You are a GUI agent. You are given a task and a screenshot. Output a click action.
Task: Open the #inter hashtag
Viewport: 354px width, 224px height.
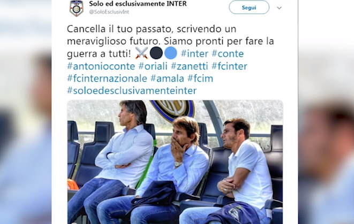tap(194, 53)
